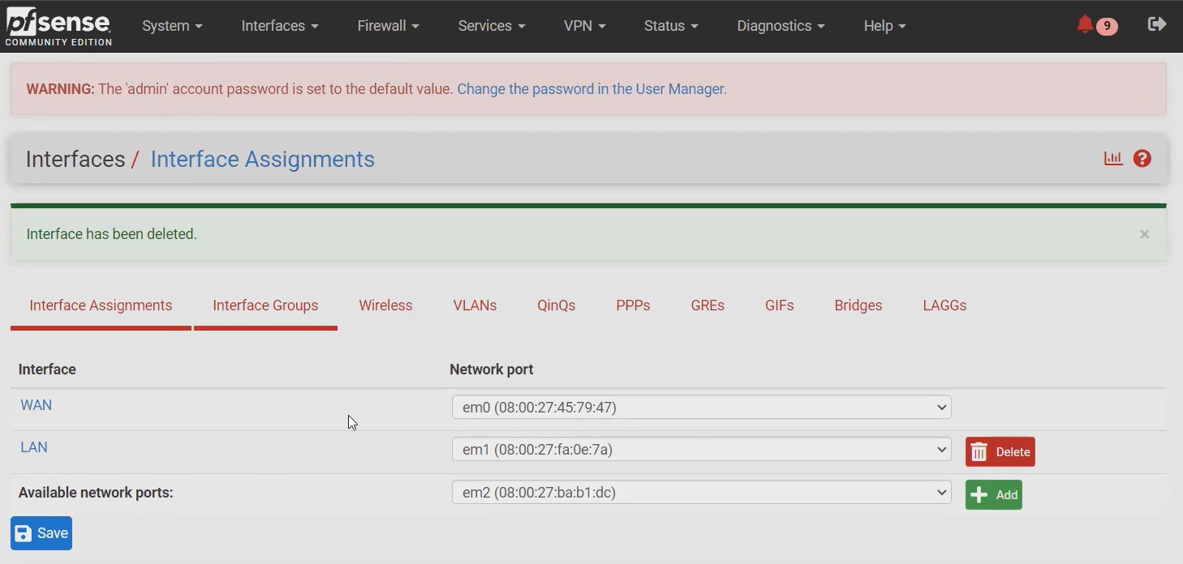This screenshot has height=564, width=1183.
Task: Open the LAN interface link
Action: click(33, 447)
